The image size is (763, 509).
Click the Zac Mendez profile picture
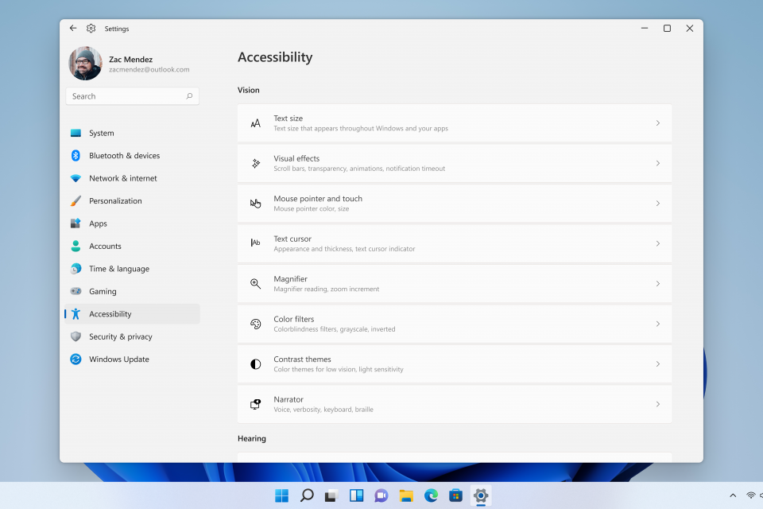click(85, 64)
